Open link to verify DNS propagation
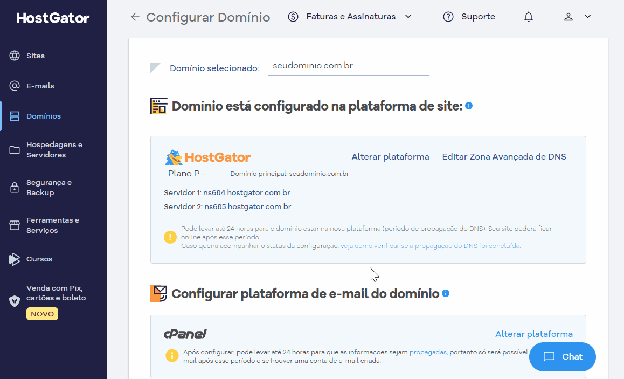The image size is (624, 379). tap(431, 246)
